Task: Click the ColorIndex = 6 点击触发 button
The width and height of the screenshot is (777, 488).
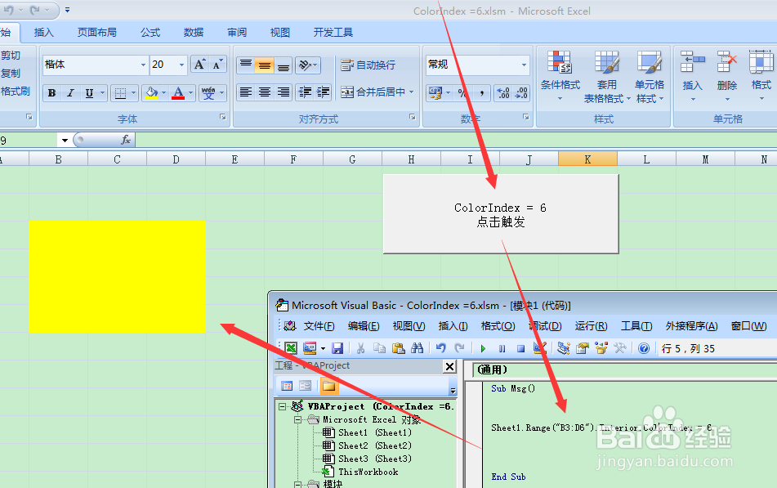Action: (x=501, y=214)
